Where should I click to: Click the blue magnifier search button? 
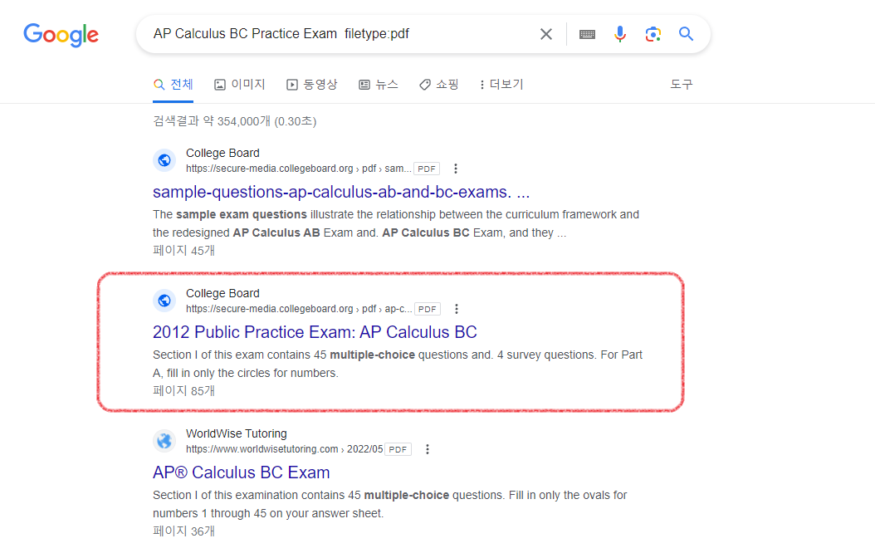pos(686,34)
